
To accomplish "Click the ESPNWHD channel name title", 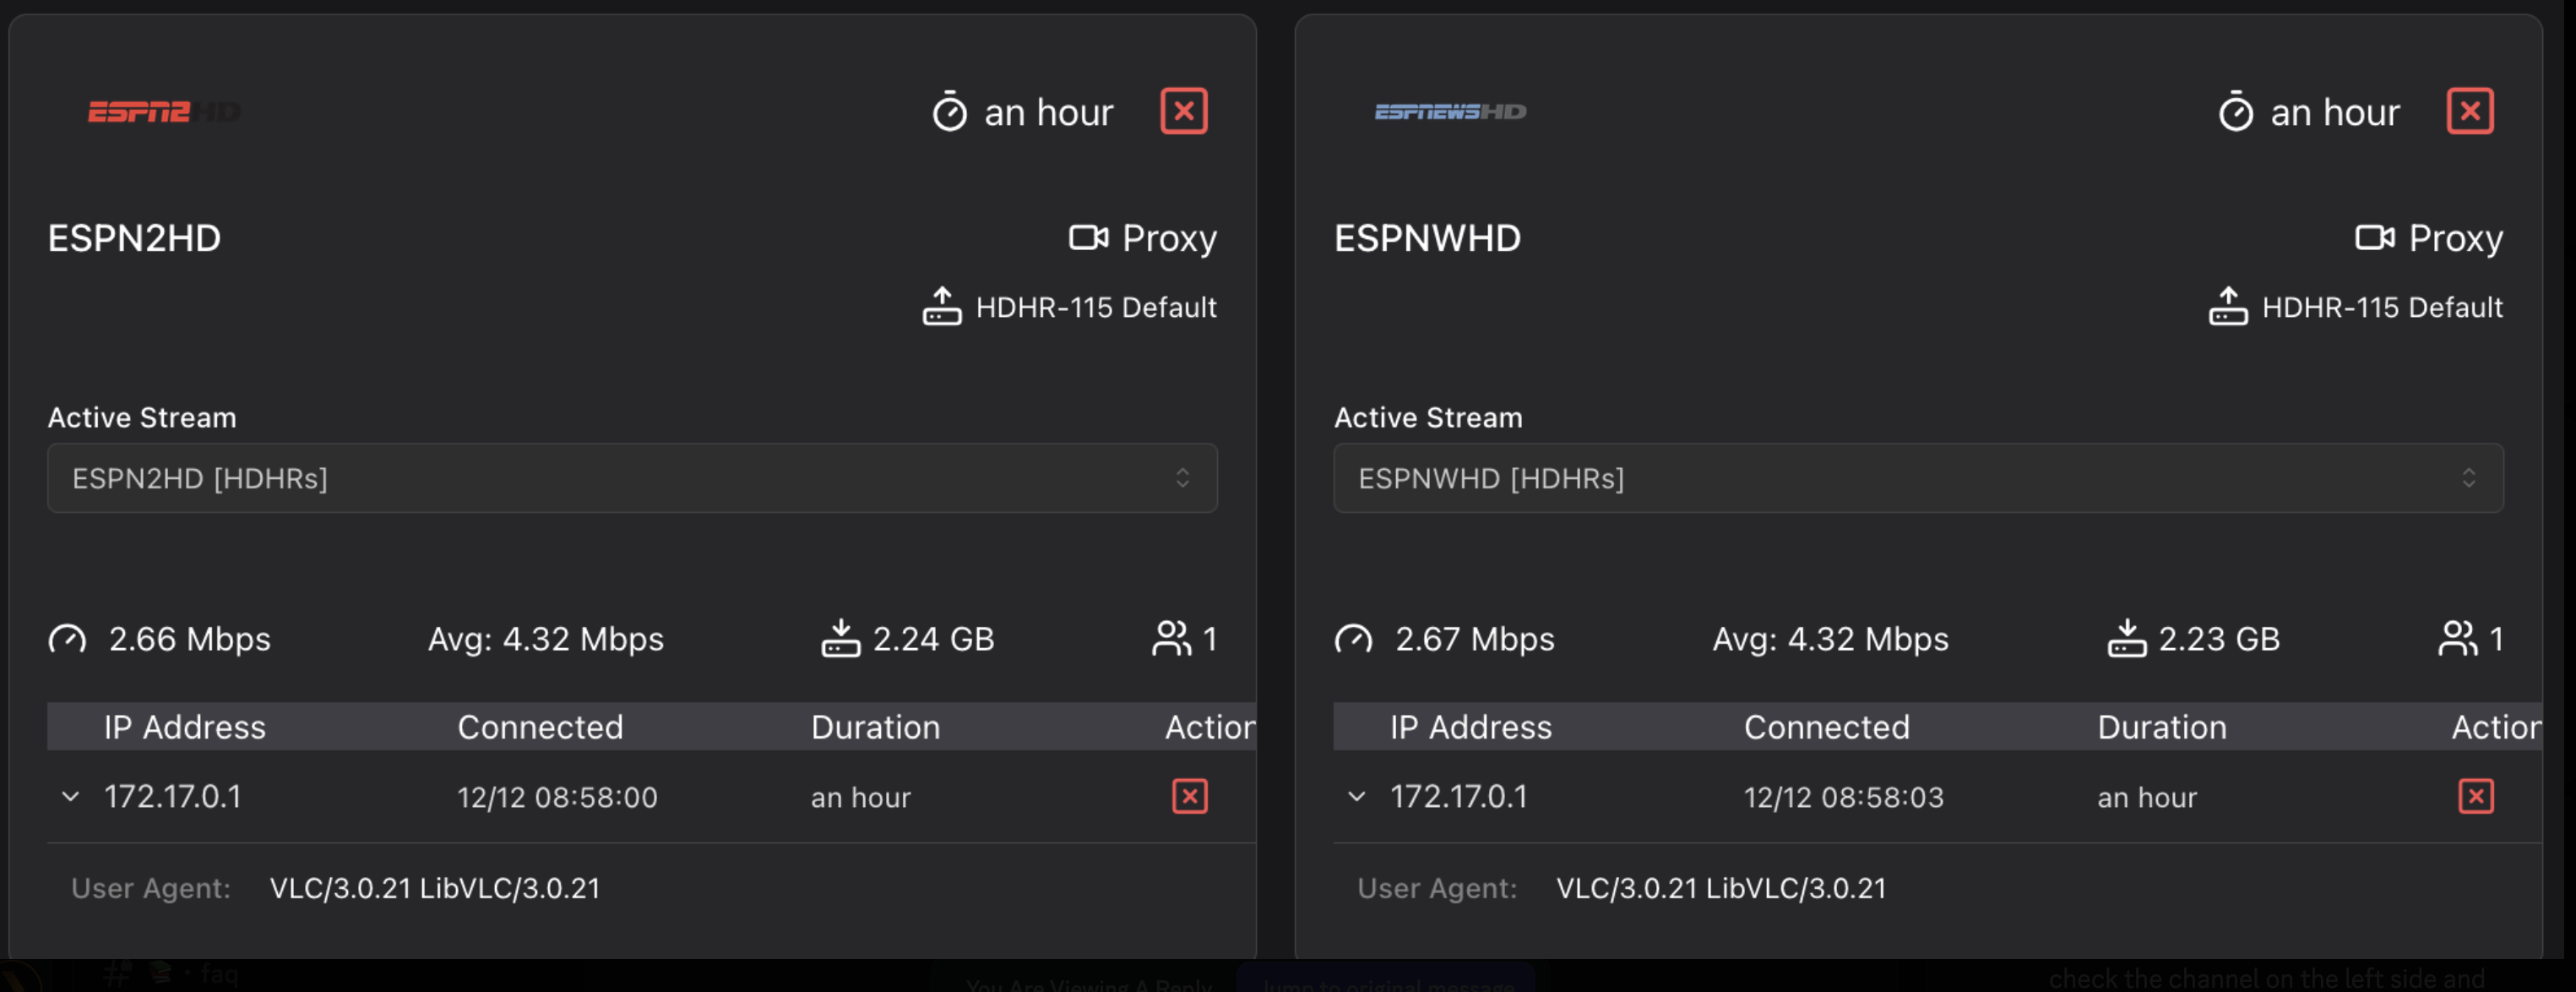I will (1427, 238).
